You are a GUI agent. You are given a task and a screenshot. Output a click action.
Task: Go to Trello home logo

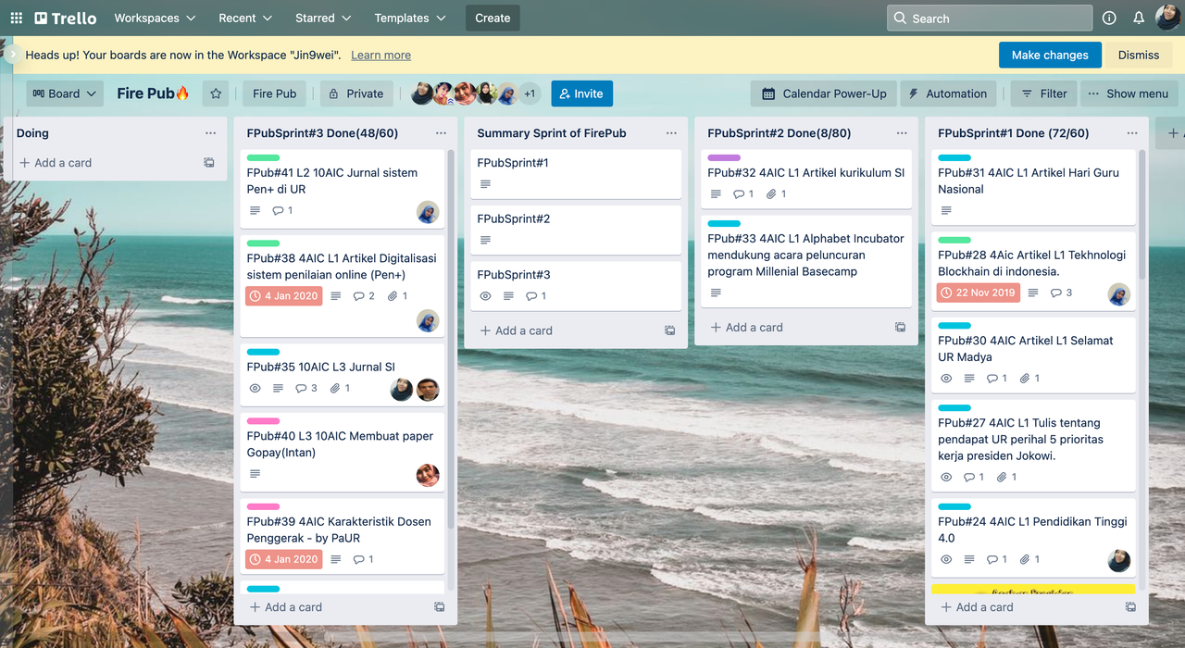[x=65, y=18]
